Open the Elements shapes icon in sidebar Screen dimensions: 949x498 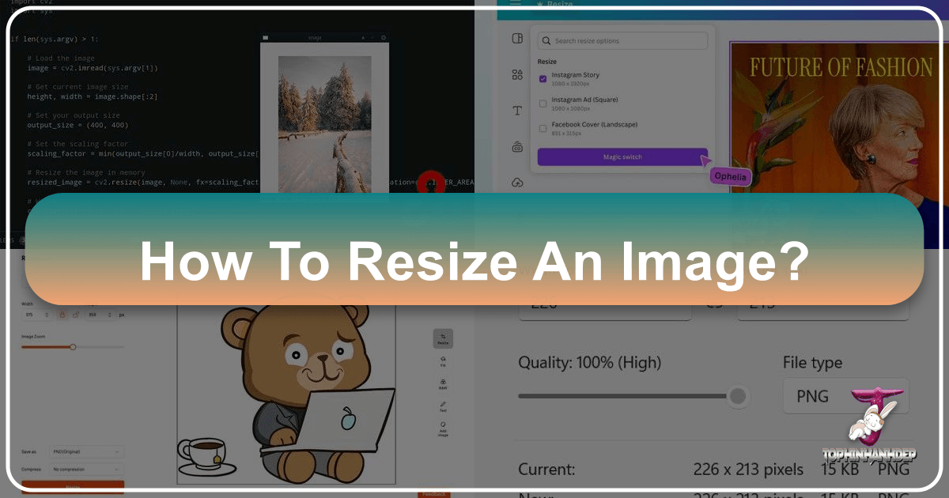(x=517, y=74)
